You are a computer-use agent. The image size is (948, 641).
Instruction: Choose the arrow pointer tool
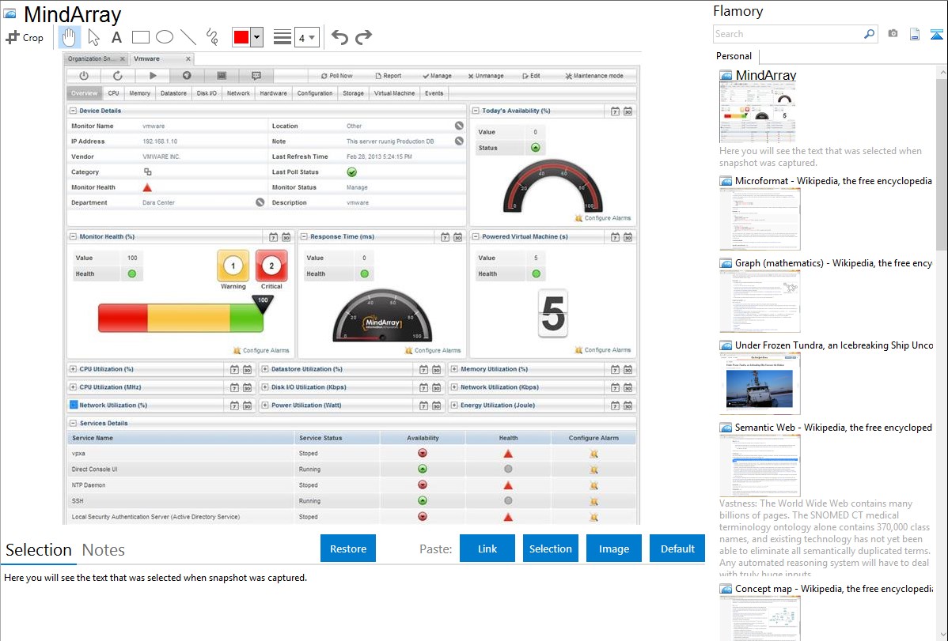[93, 37]
